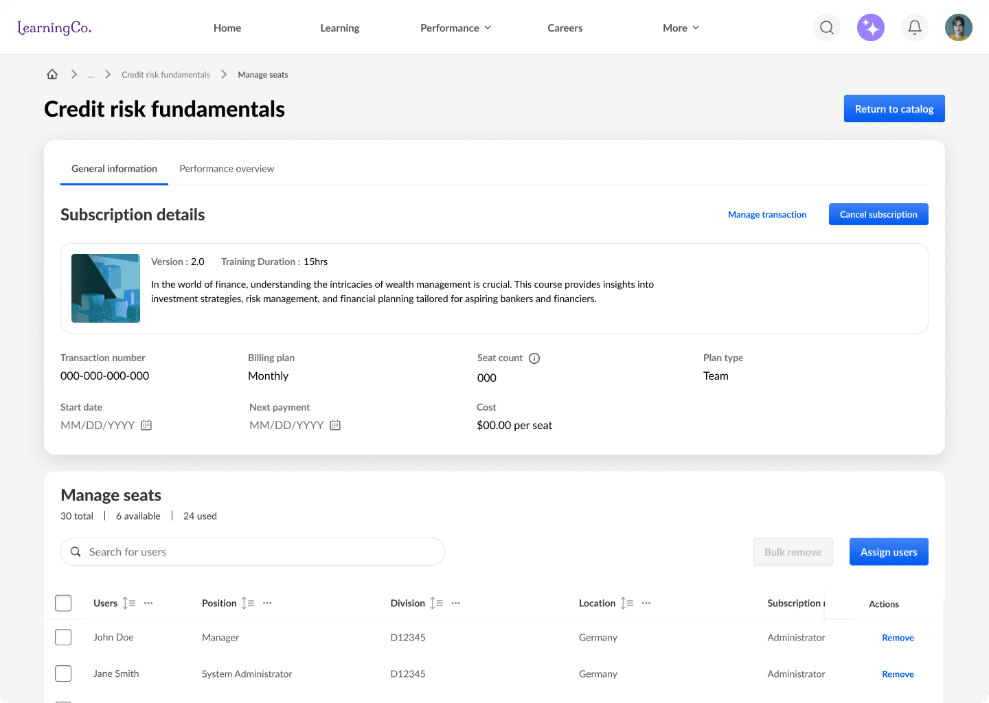Sort by Users column

129,603
